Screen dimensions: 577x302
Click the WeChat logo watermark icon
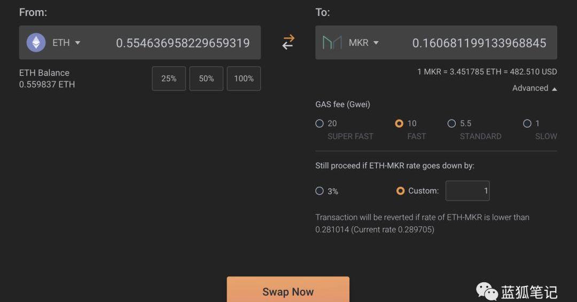[x=487, y=291]
